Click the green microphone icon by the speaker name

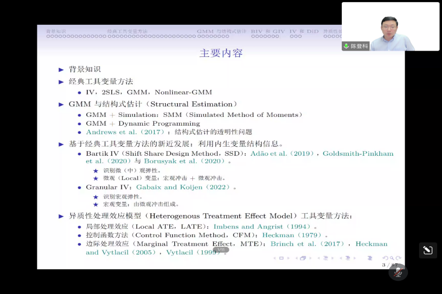[347, 46]
